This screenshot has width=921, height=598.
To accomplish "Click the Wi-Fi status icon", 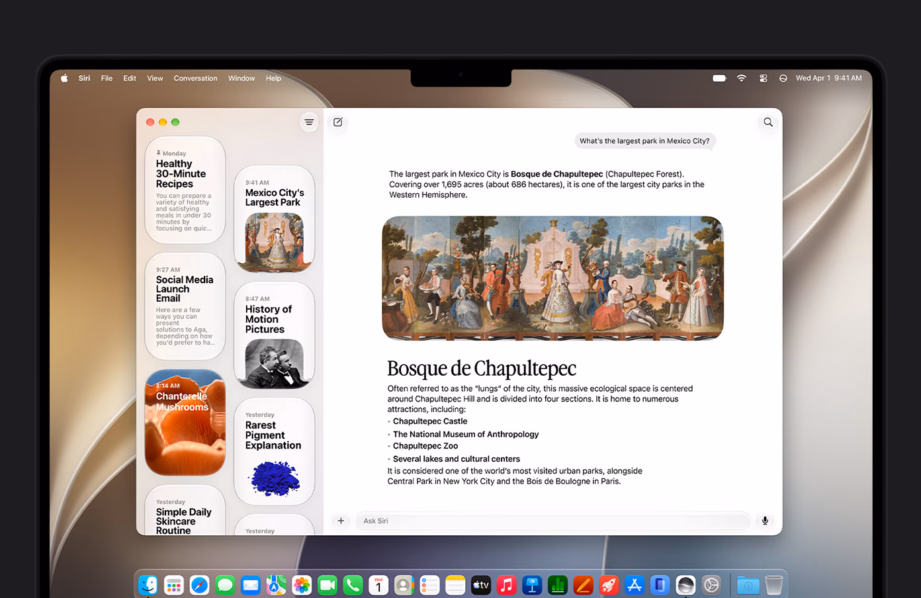I will pyautogui.click(x=742, y=78).
